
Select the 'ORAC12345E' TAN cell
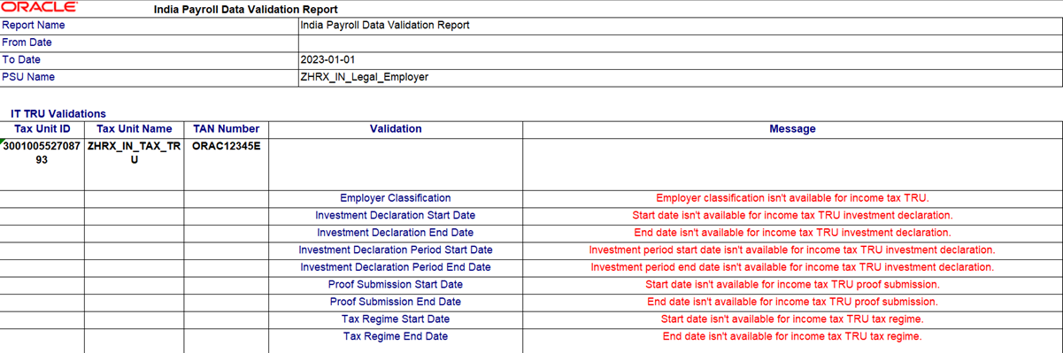pos(227,164)
